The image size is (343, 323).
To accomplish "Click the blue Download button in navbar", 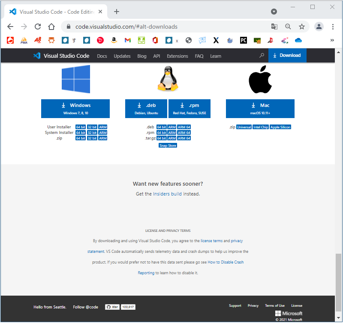I will [287, 56].
